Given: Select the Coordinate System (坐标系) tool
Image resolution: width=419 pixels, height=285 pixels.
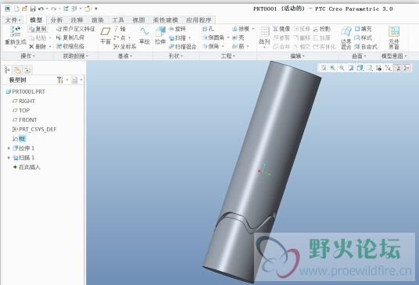Looking at the screenshot, I should pos(125,47).
